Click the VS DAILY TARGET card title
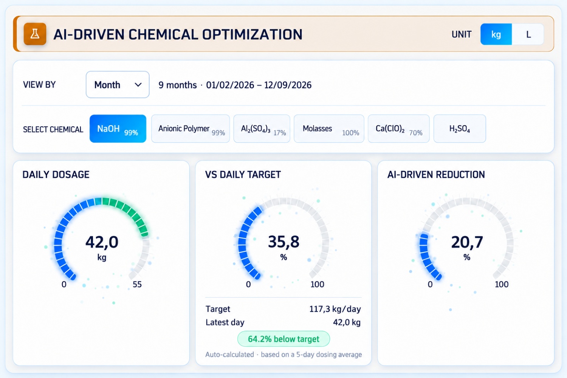 (243, 175)
